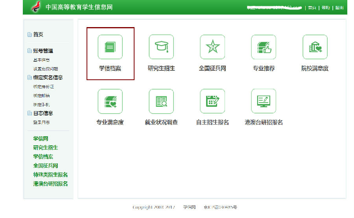Select the 自主招生报名 calendar icon
The image size is (354, 218).
212,101
